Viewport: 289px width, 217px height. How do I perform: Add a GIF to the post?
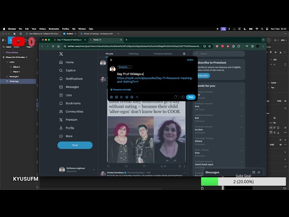(117, 97)
